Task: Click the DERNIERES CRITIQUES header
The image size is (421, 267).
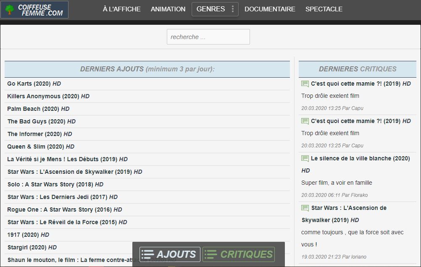Action: point(358,69)
